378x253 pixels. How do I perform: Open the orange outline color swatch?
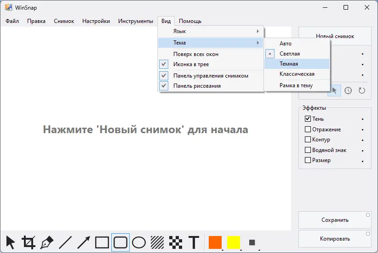coord(215,242)
